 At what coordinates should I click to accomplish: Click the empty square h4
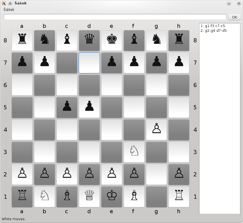click(179, 130)
